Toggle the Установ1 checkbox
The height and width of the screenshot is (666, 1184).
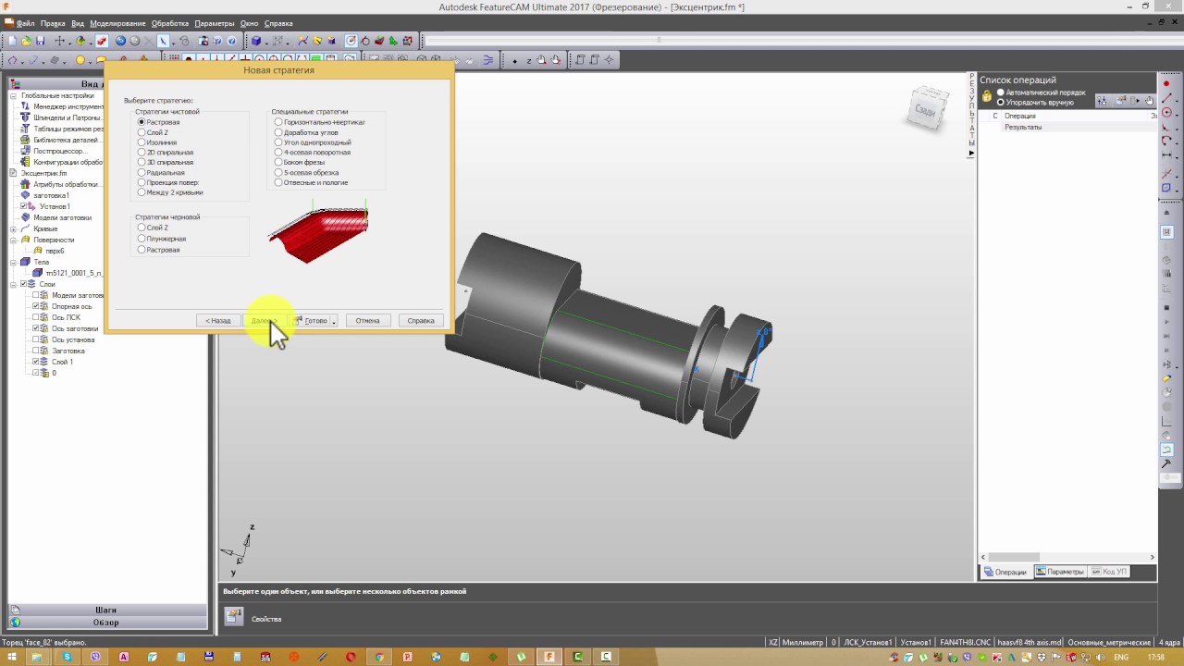24,206
